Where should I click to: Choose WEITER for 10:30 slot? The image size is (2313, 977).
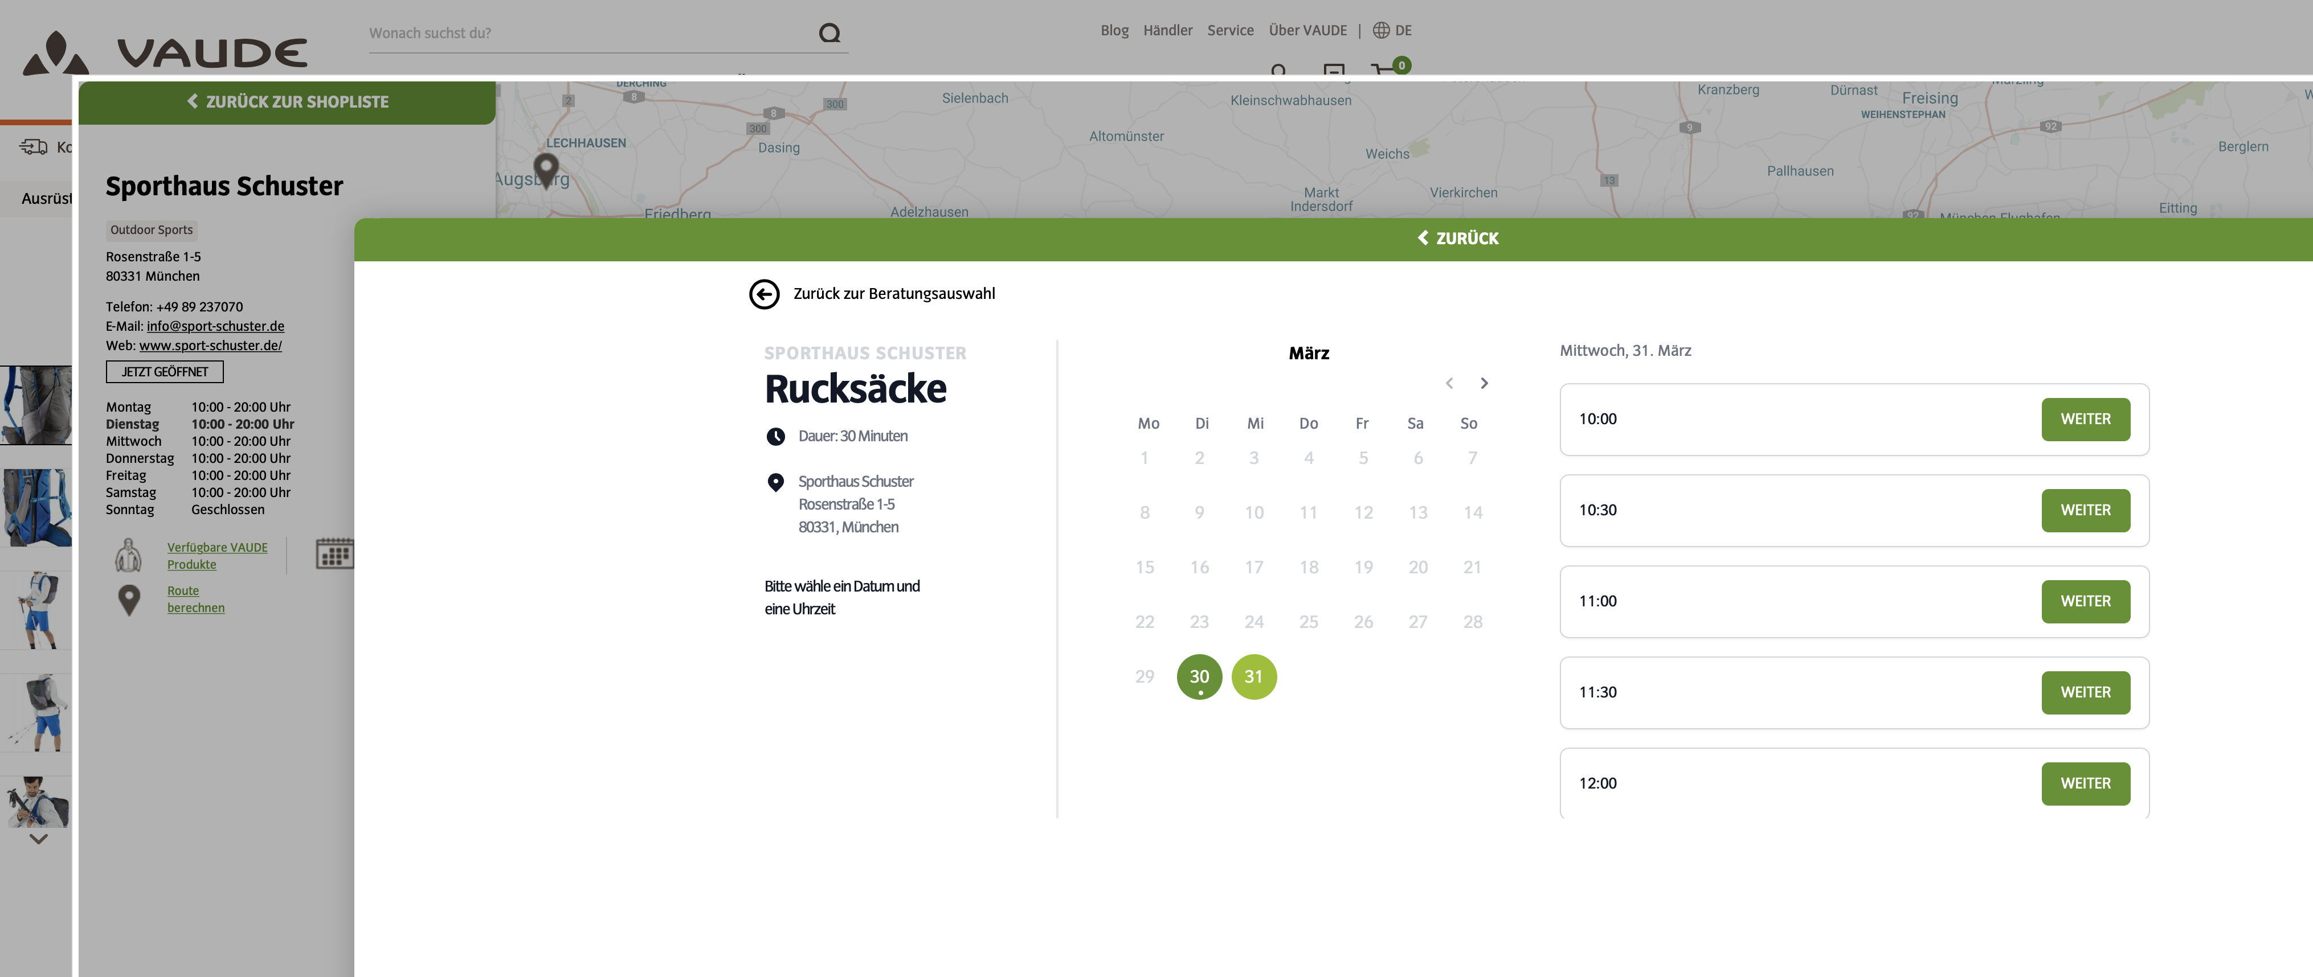(2085, 511)
